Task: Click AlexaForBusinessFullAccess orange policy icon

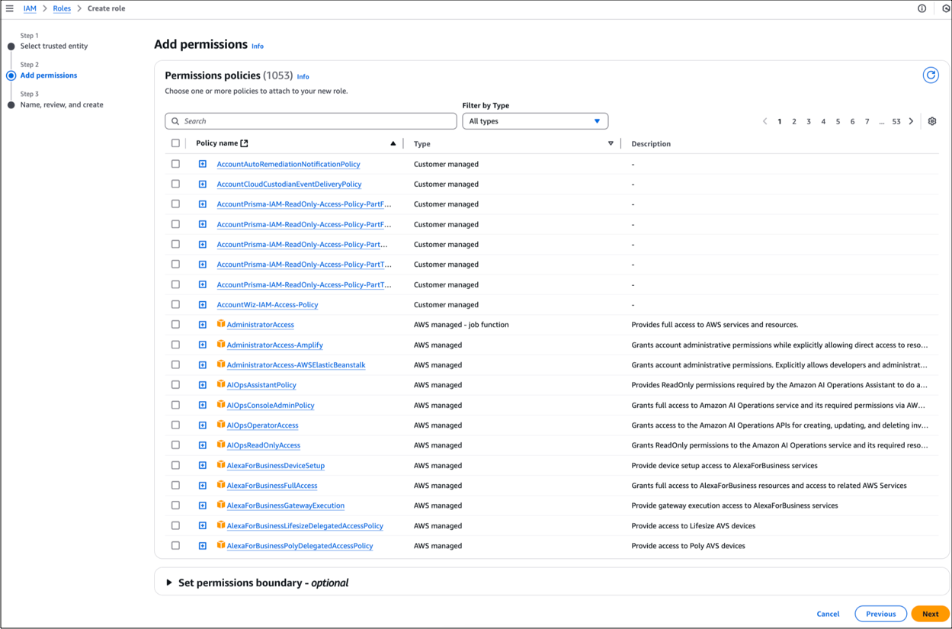Action: tap(221, 485)
